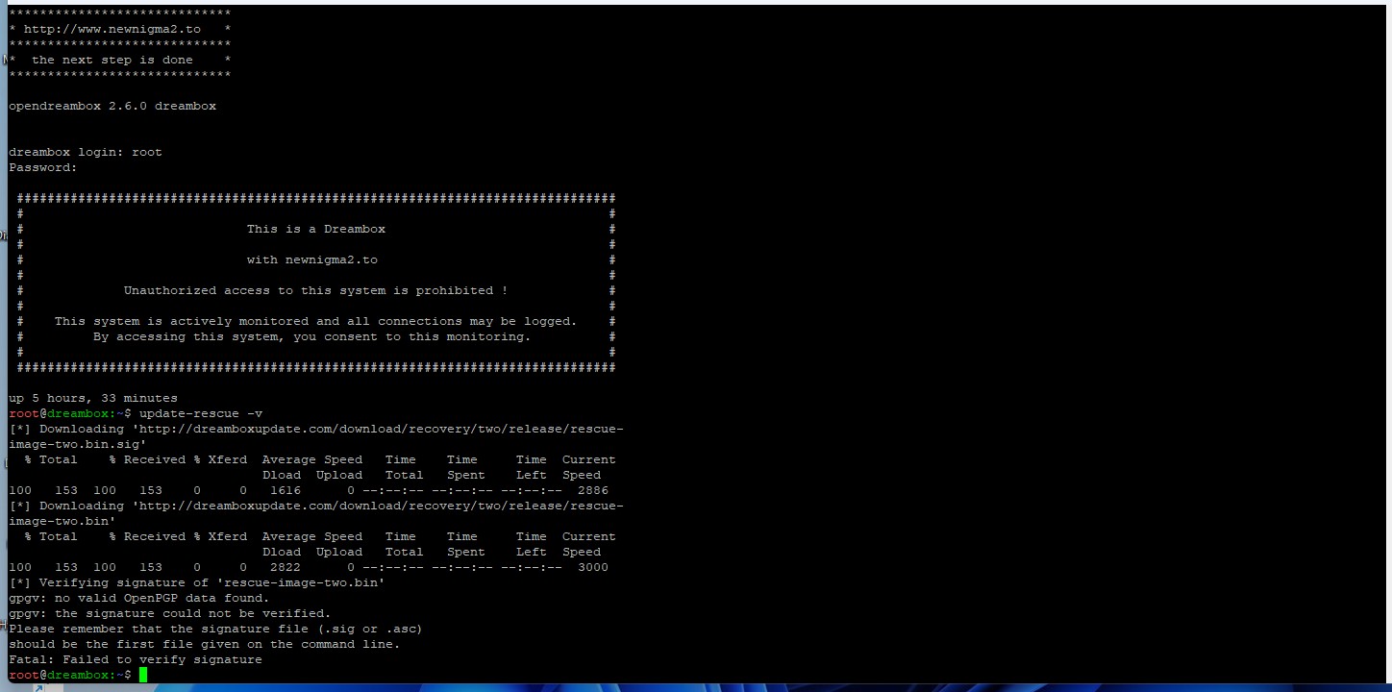Click 'This is a Dreambox' banner text
This screenshot has width=1392, height=692.
tap(315, 229)
